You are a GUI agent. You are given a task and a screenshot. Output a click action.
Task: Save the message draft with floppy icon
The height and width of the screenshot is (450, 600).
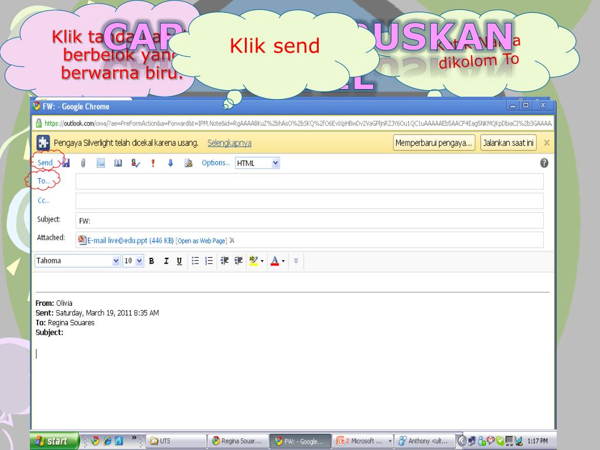(66, 163)
